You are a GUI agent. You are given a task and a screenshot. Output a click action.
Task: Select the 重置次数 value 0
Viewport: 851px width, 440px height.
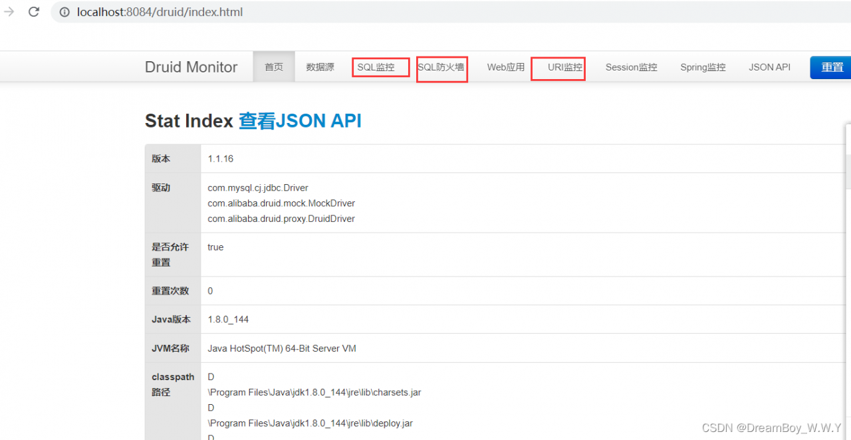[210, 291]
